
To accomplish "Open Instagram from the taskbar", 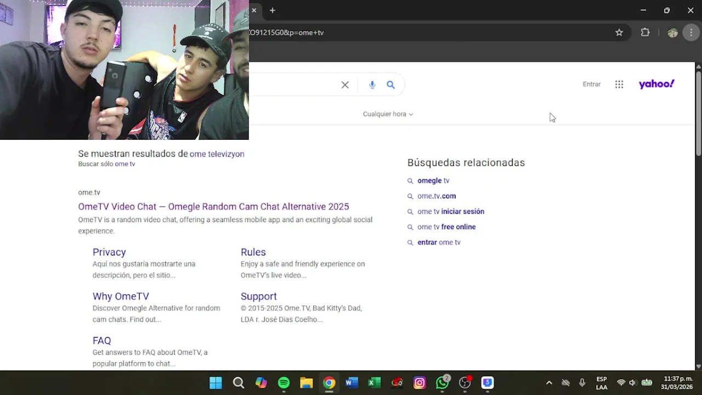I will (x=420, y=383).
